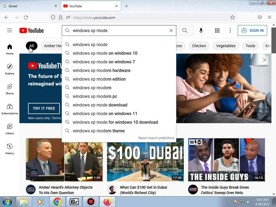Open the Dubai video's channel avatar
Image resolution: width=276 pixels, height=207 pixels.
pos(112,189)
